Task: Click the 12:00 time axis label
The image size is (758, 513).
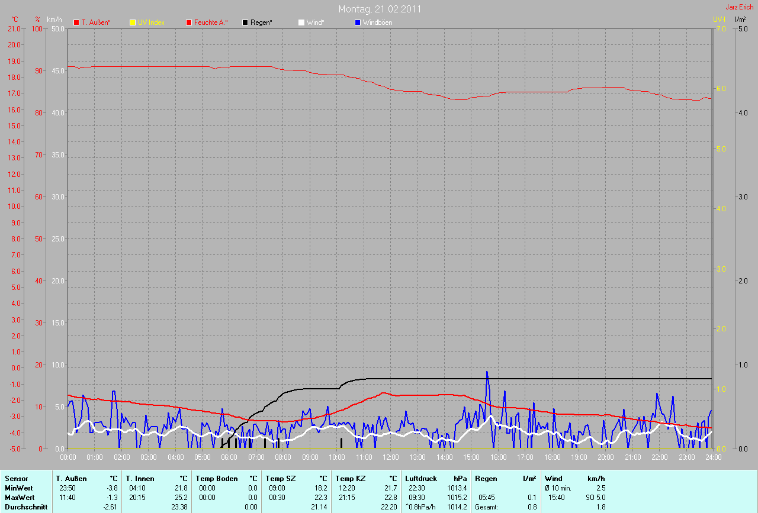Action: coord(390,457)
